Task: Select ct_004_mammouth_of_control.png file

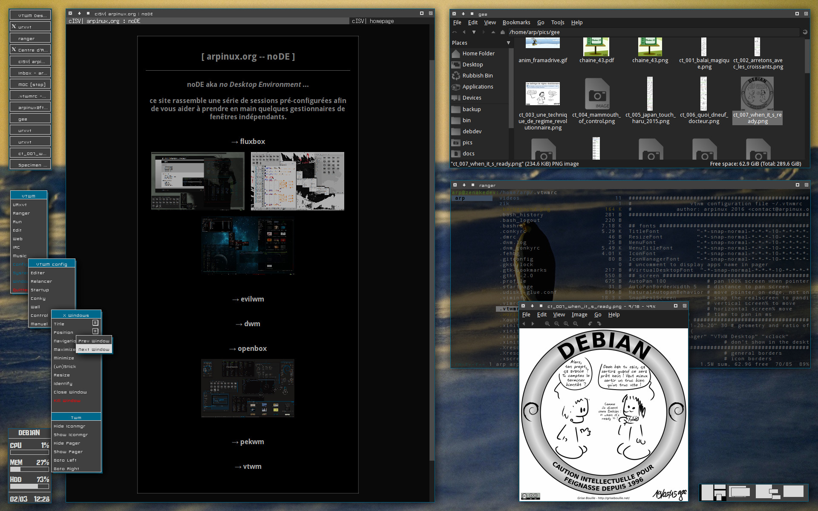Action: pyautogui.click(x=596, y=101)
